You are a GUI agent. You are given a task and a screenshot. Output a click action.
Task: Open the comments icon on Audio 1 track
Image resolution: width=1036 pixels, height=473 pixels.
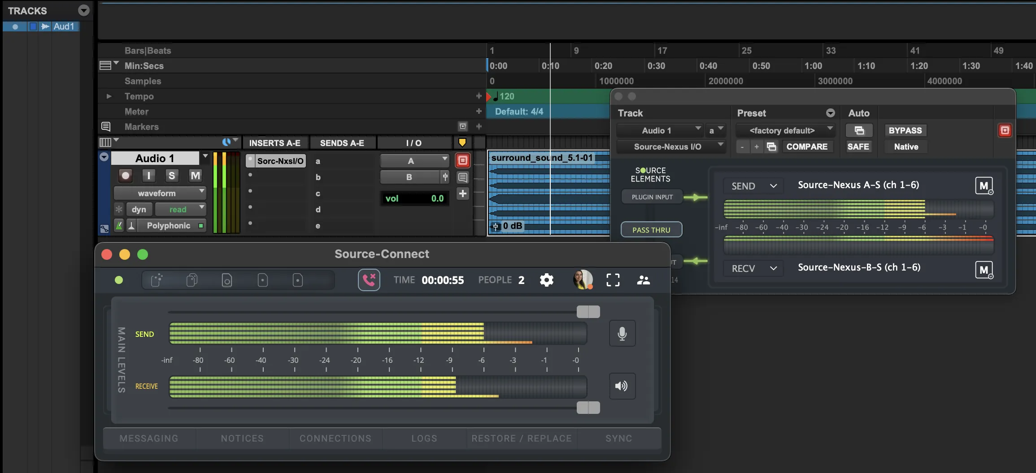pyautogui.click(x=463, y=177)
